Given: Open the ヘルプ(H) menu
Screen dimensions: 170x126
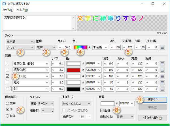Looking at the screenshot, I should 22,10.
